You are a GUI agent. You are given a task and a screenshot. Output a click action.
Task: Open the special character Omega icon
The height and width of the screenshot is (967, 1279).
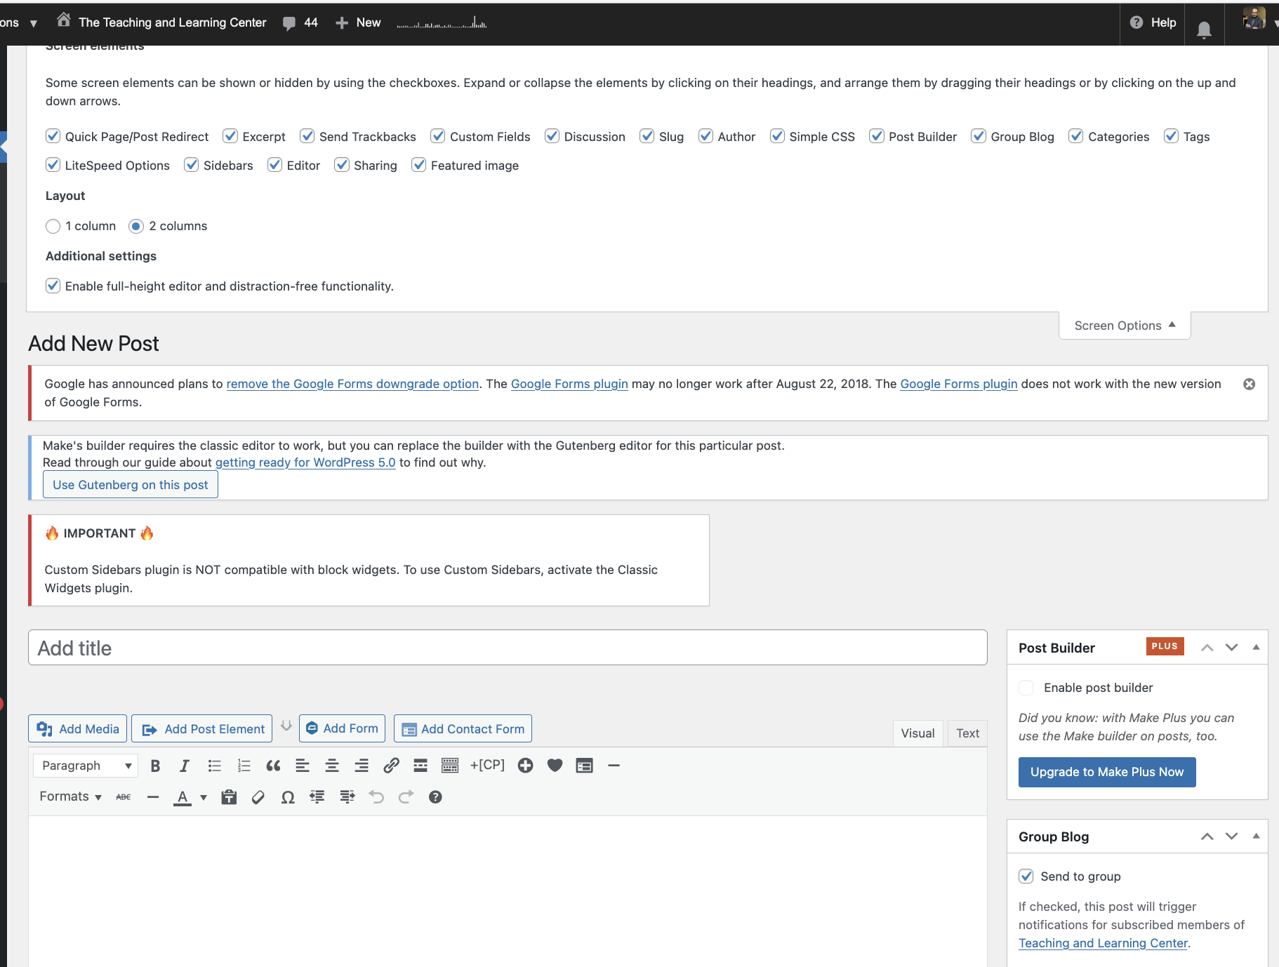(x=288, y=797)
